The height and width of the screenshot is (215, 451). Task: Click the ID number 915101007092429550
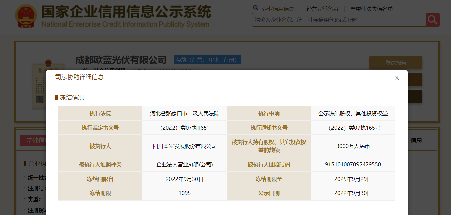click(353, 164)
